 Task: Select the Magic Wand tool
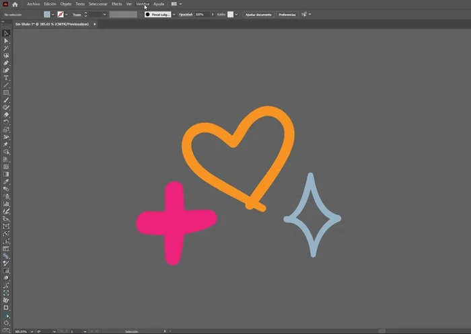click(6, 48)
